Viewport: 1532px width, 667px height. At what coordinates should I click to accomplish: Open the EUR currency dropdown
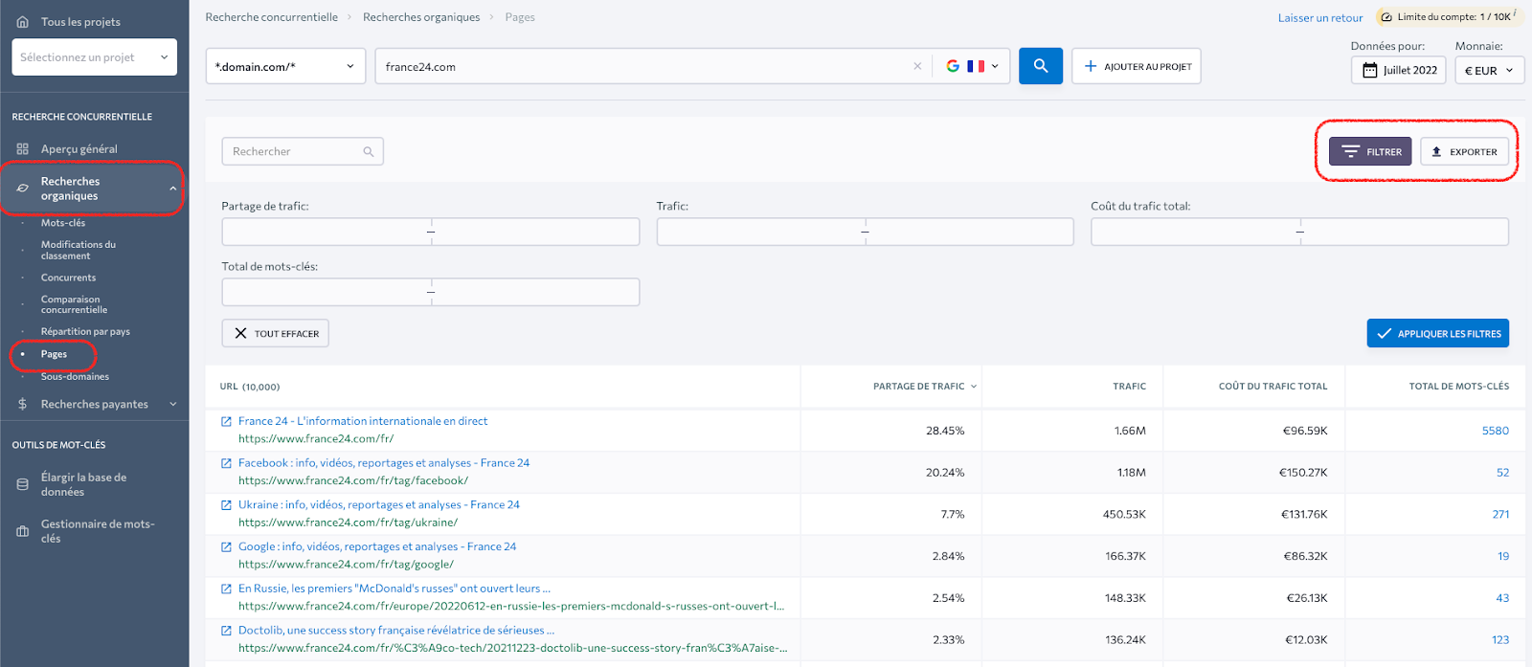pos(1489,70)
